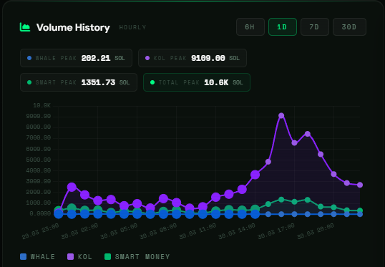This screenshot has width=385, height=267.
Task: Click the KOL Peak 9109.00 SOL card
Action: coord(192,58)
